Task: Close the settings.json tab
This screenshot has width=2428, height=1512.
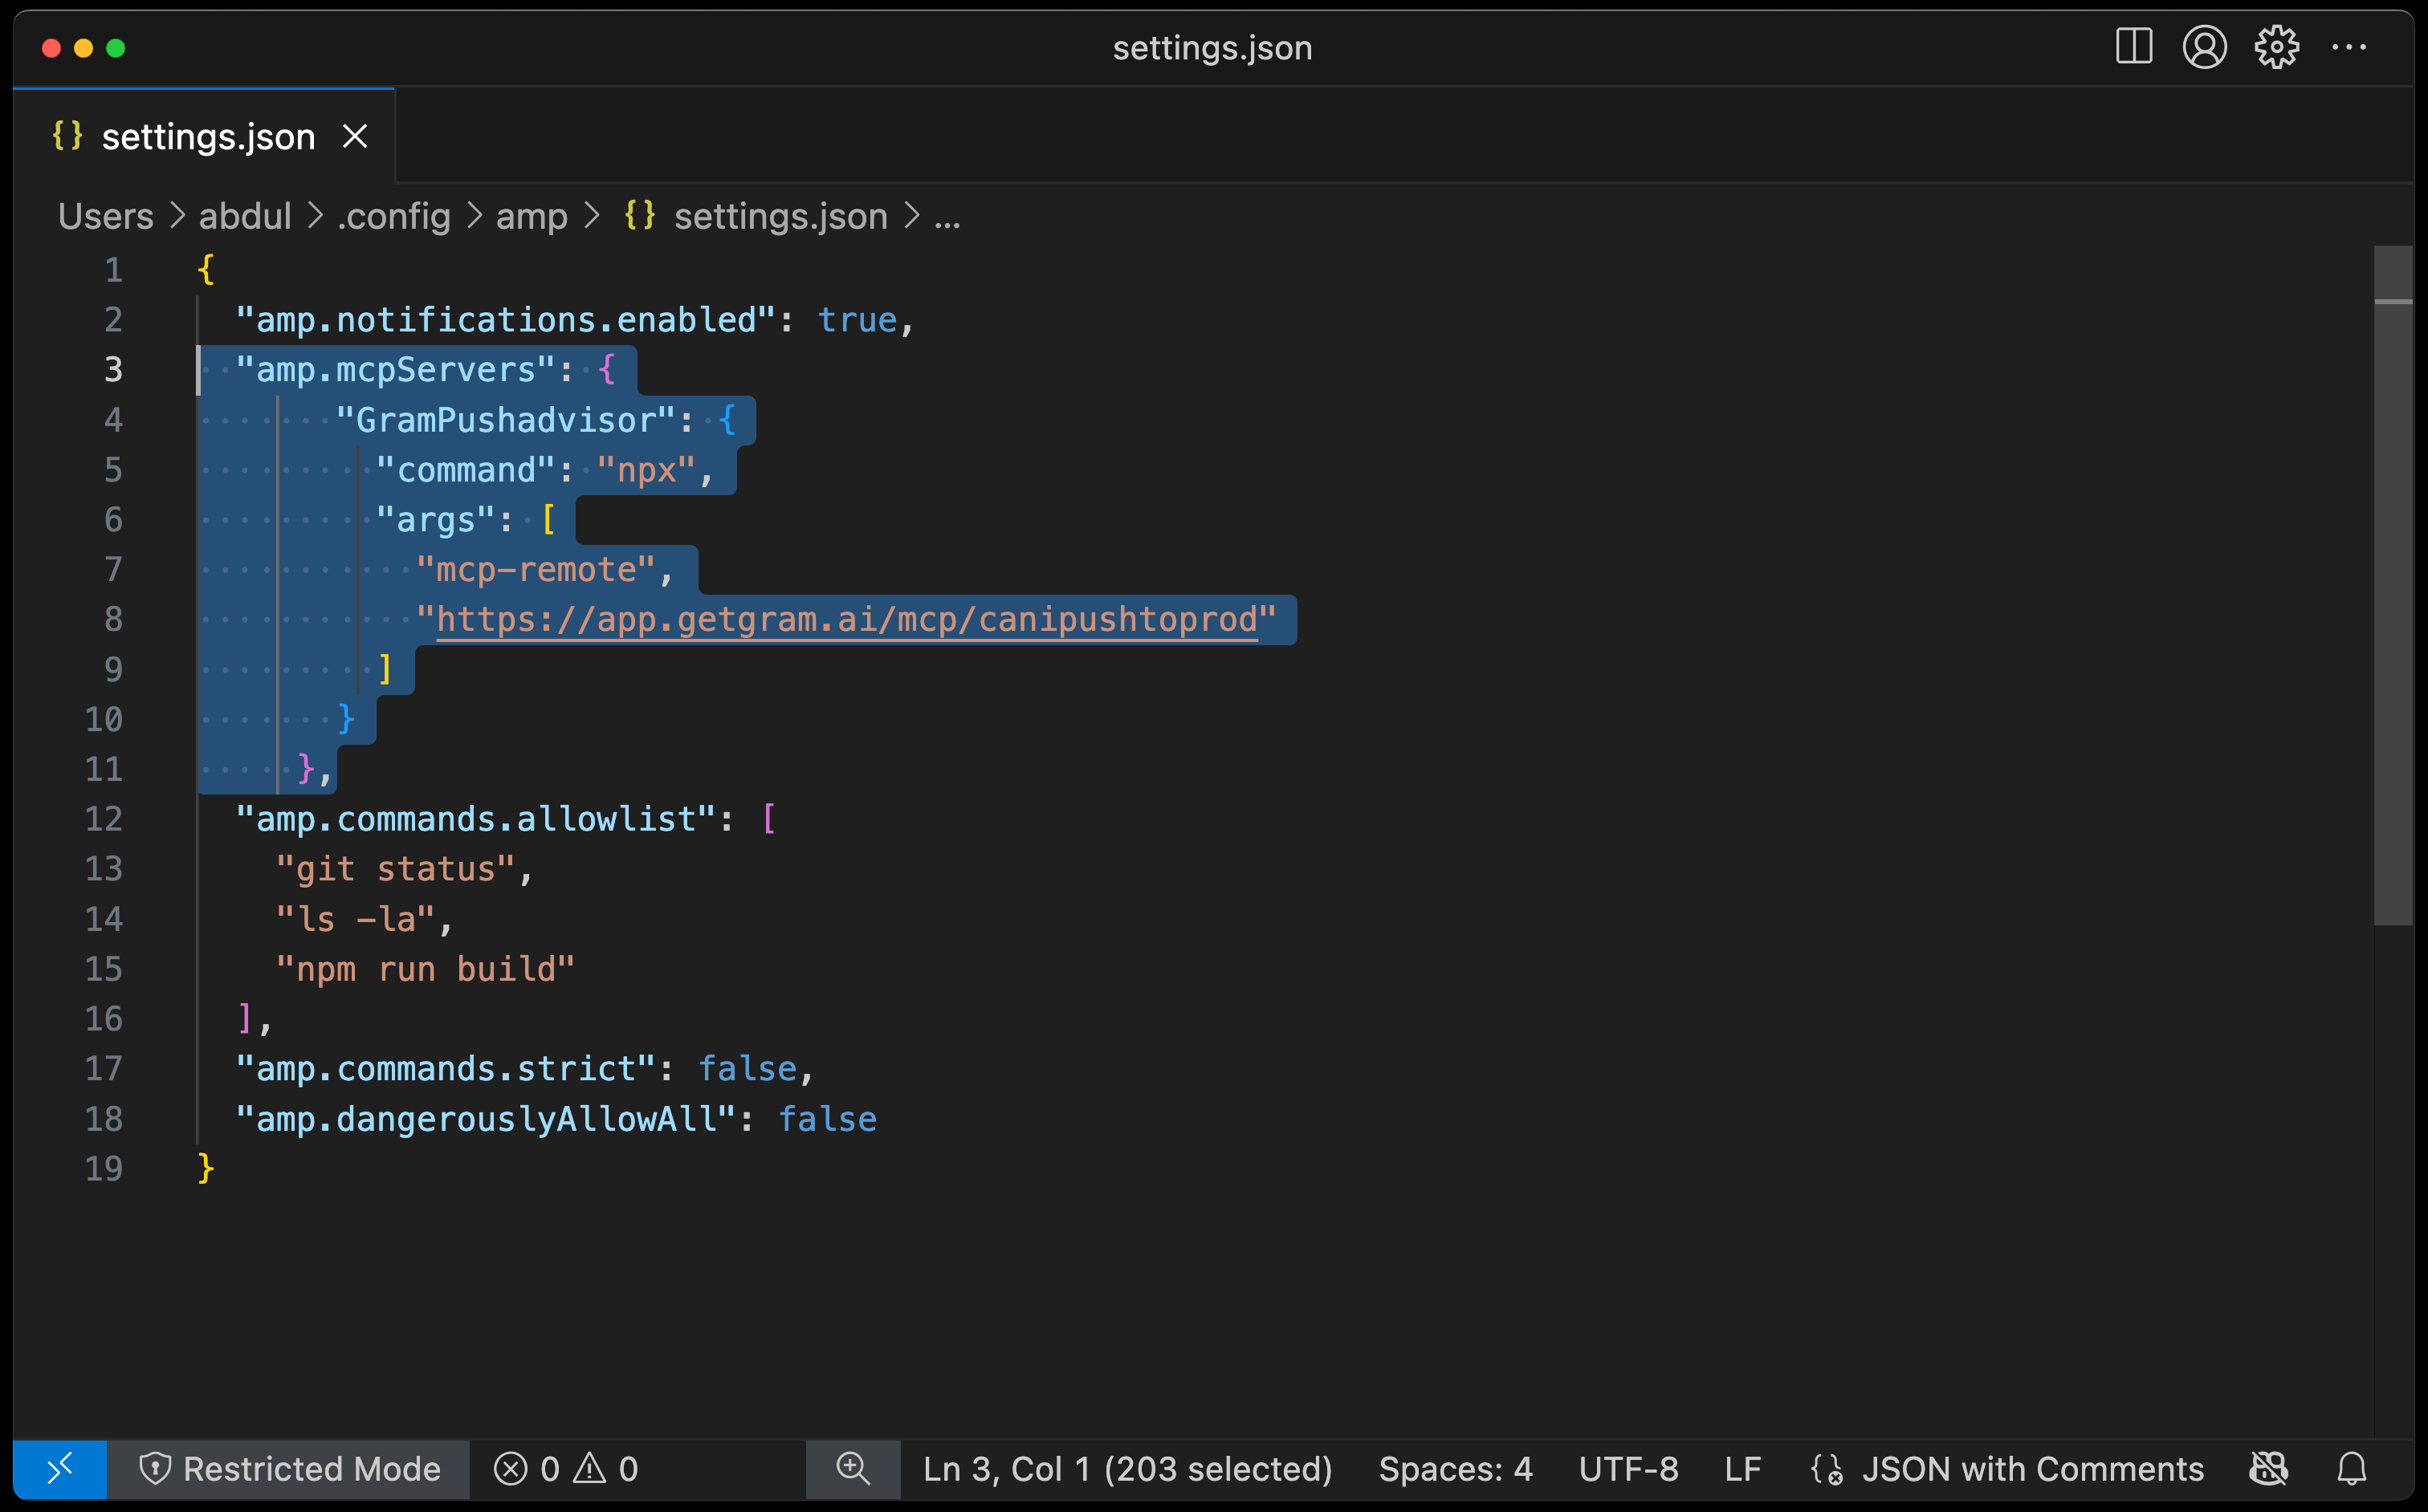Action: pos(355,136)
